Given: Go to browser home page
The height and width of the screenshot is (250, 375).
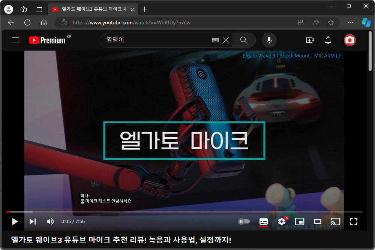Looking at the screenshot, I should [44, 22].
